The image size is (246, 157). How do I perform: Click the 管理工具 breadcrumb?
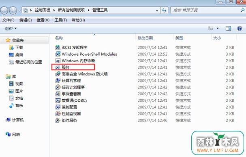100,10
